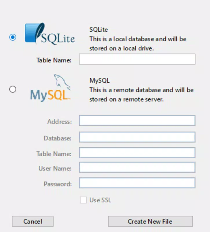The height and width of the screenshot is (232, 210).
Task: Click the 'Database:' label
Action: (x=58, y=138)
